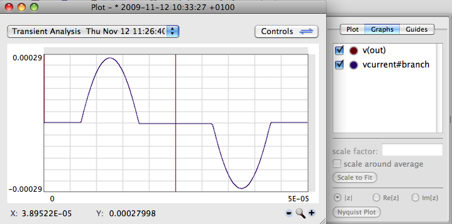The width and height of the screenshot is (452, 224).
Task: Select the Im{z} radio button
Action: [x=415, y=198]
